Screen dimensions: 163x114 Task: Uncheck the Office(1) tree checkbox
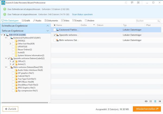pyautogui.click(x=13, y=61)
